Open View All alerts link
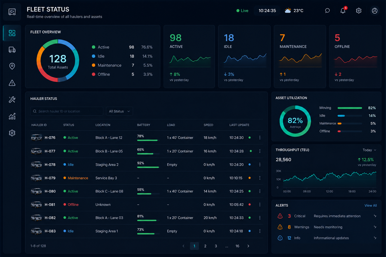The image size is (386, 257). 371,205
